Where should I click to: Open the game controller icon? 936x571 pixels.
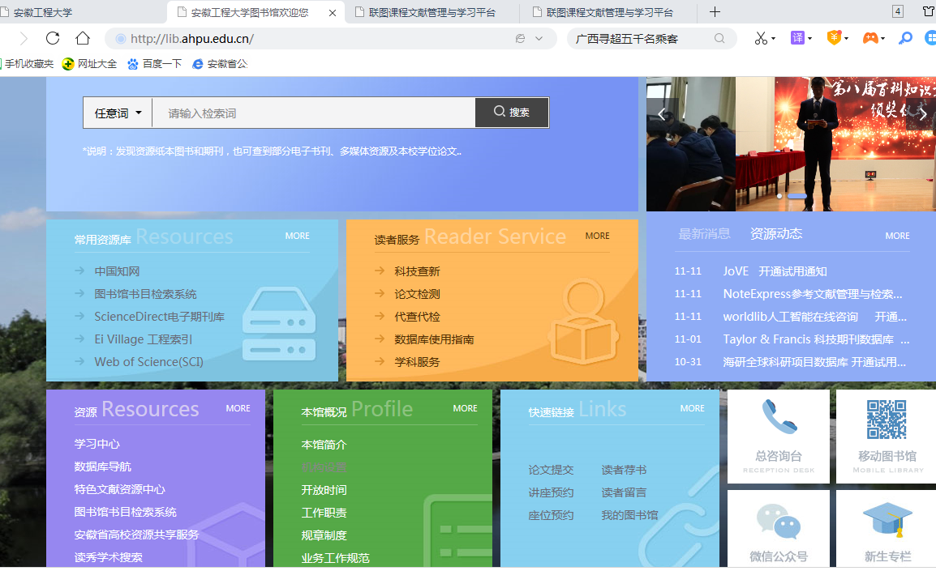(x=870, y=38)
